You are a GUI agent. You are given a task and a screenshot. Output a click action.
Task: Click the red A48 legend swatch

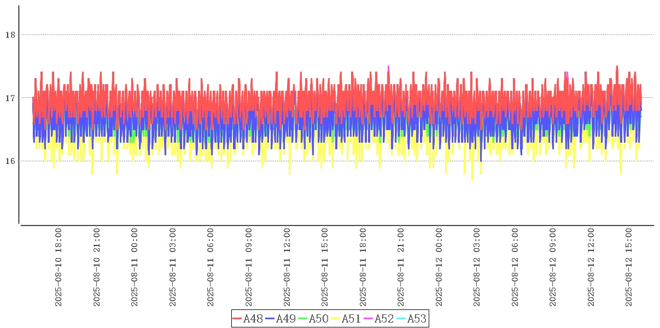click(237, 319)
